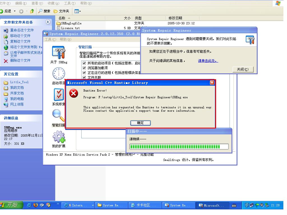Open the 我的文档 location icon
287x215 pixels.
coord(6,88)
